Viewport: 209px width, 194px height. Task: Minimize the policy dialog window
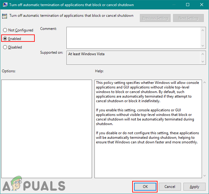pyautogui.click(x=174, y=5)
